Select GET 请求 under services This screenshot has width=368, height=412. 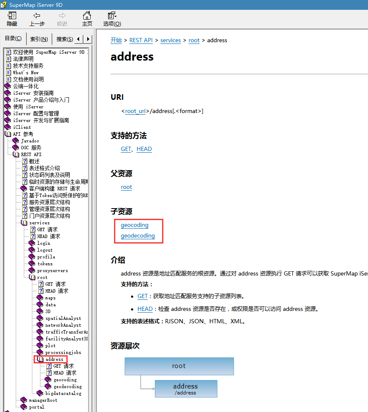[x=47, y=229]
